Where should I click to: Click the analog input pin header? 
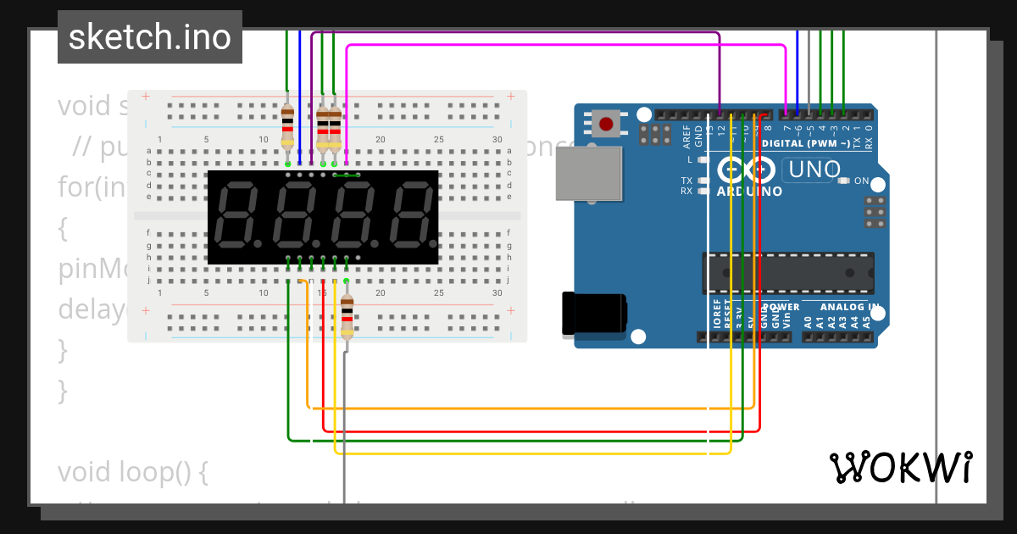(x=837, y=337)
